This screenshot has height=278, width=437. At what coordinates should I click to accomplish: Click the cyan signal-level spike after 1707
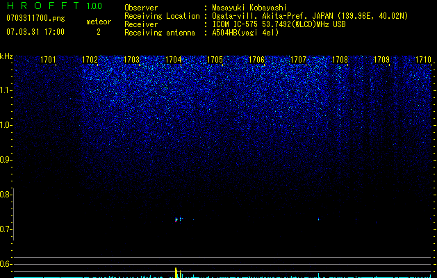(318, 275)
